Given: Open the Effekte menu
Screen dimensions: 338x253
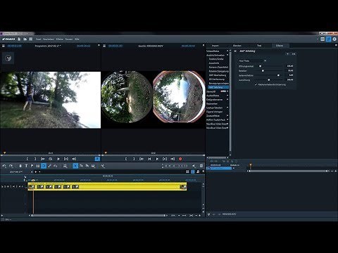Looking at the screenshot, I should [59, 39].
